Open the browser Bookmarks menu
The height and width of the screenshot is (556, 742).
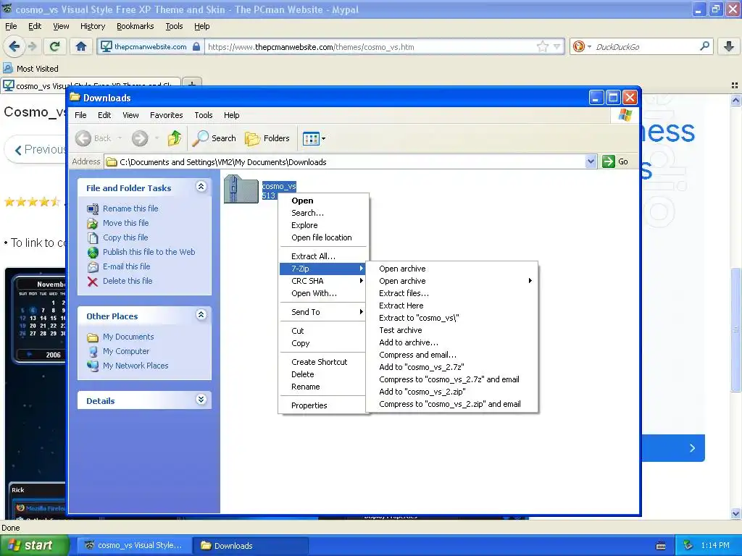pos(135,26)
